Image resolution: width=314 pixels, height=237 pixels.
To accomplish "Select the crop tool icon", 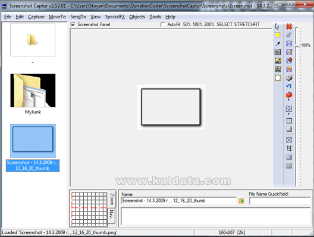I will (289, 148).
